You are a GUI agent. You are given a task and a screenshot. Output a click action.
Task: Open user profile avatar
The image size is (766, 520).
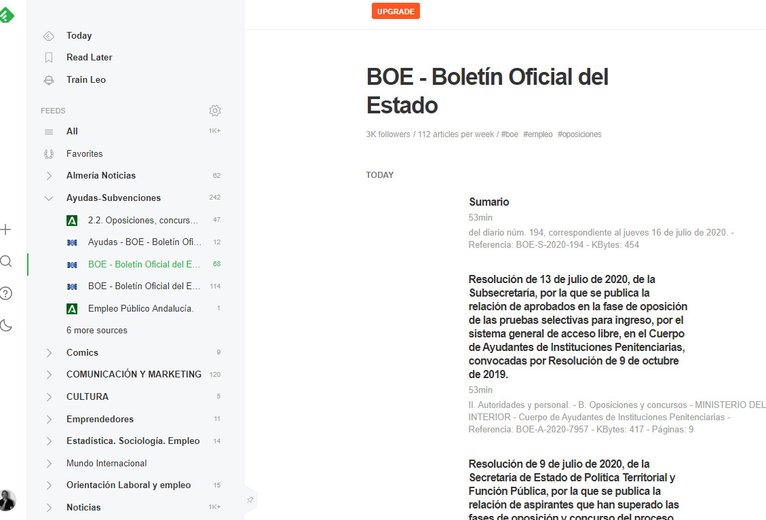pos(7,500)
